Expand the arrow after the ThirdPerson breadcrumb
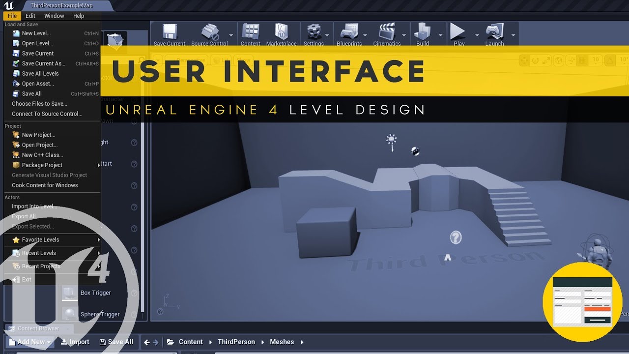 point(263,342)
